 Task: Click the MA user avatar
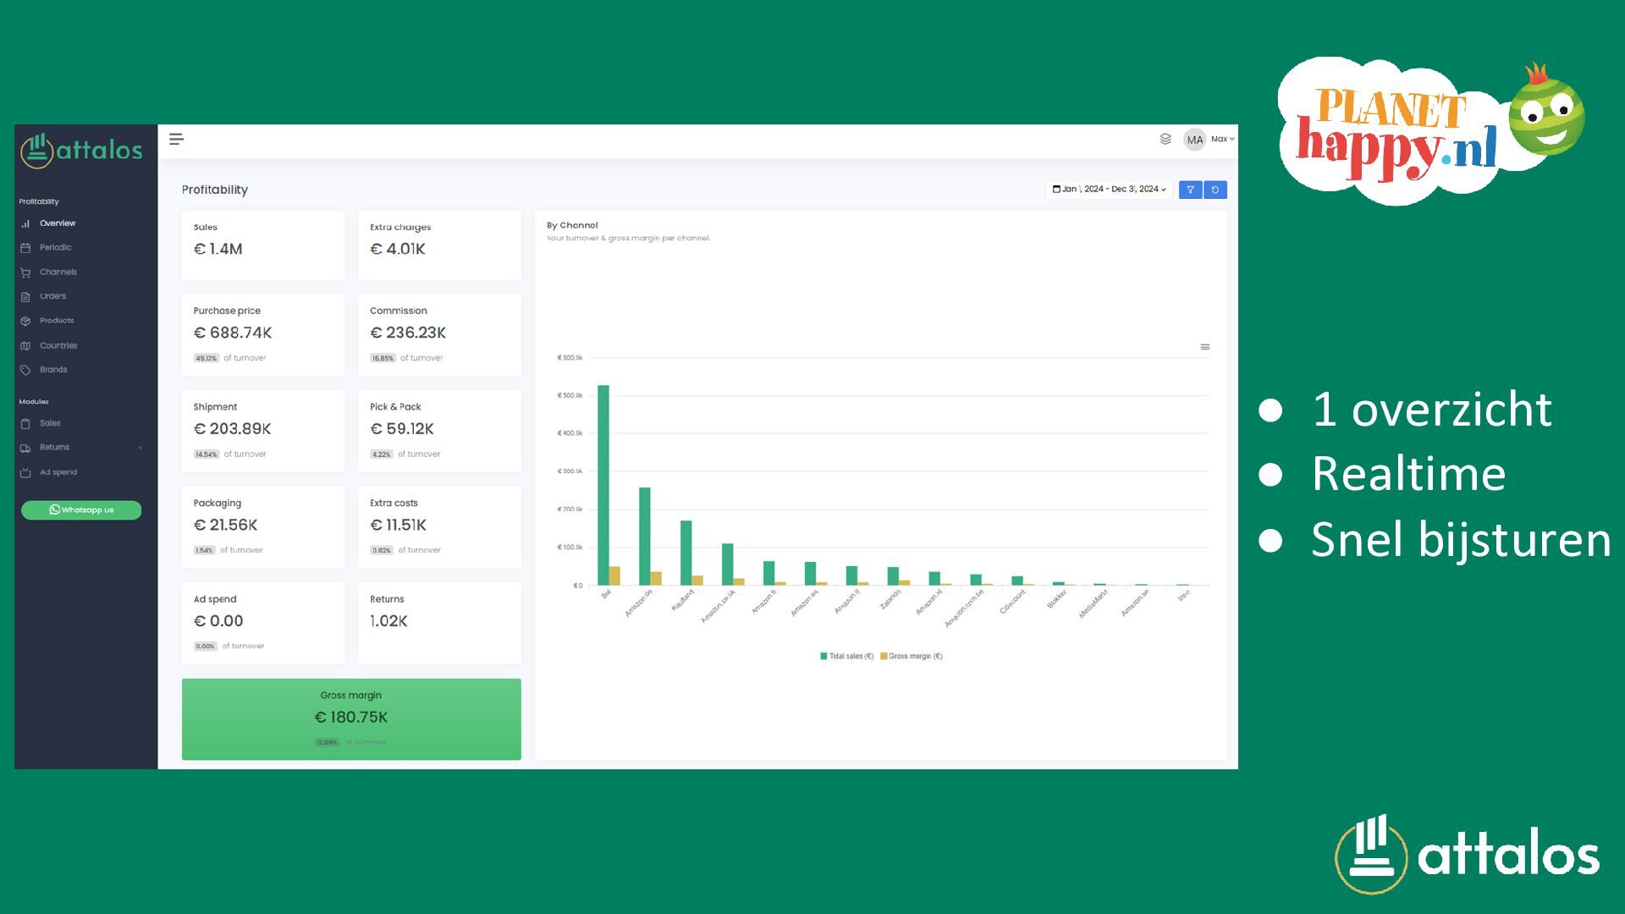pos(1194,140)
